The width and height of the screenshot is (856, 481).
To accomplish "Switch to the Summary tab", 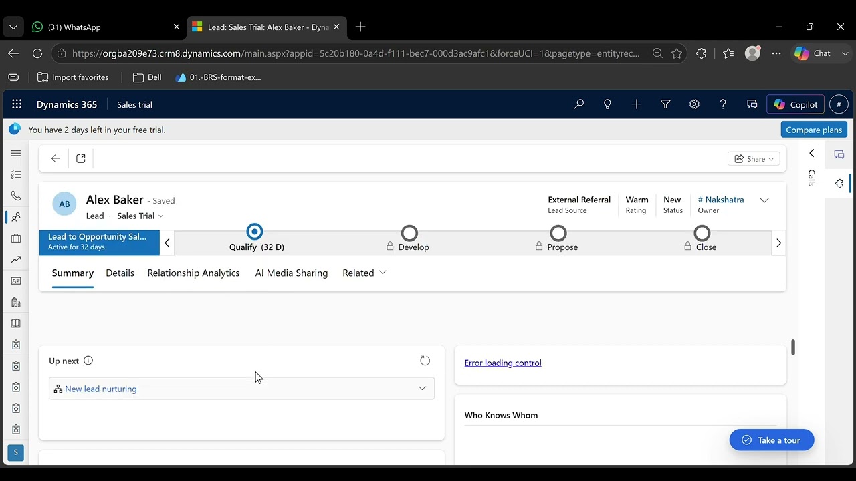I will (73, 273).
